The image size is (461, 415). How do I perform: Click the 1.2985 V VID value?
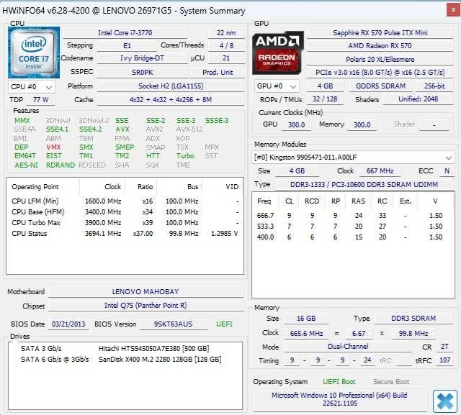click(x=224, y=234)
